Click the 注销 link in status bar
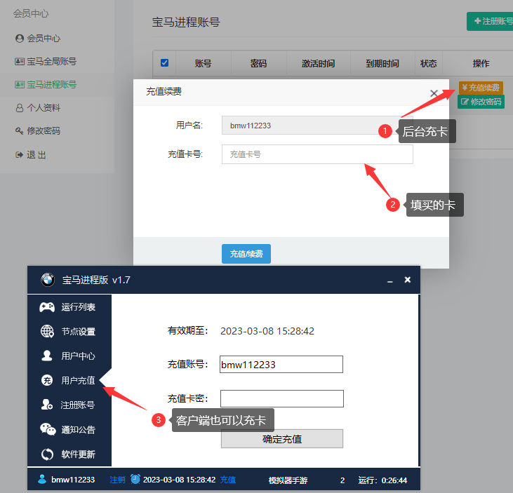Viewport: 513px width, 493px height. click(117, 480)
